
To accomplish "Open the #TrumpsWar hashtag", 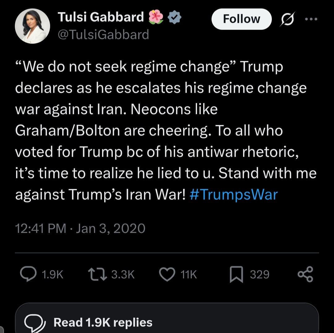I will (x=233, y=194).
